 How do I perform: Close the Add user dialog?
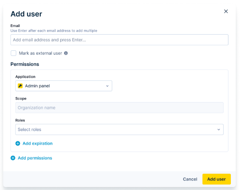click(x=226, y=11)
